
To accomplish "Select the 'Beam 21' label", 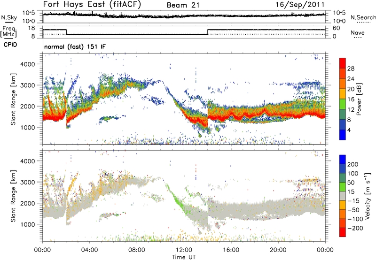I will [183, 5].
